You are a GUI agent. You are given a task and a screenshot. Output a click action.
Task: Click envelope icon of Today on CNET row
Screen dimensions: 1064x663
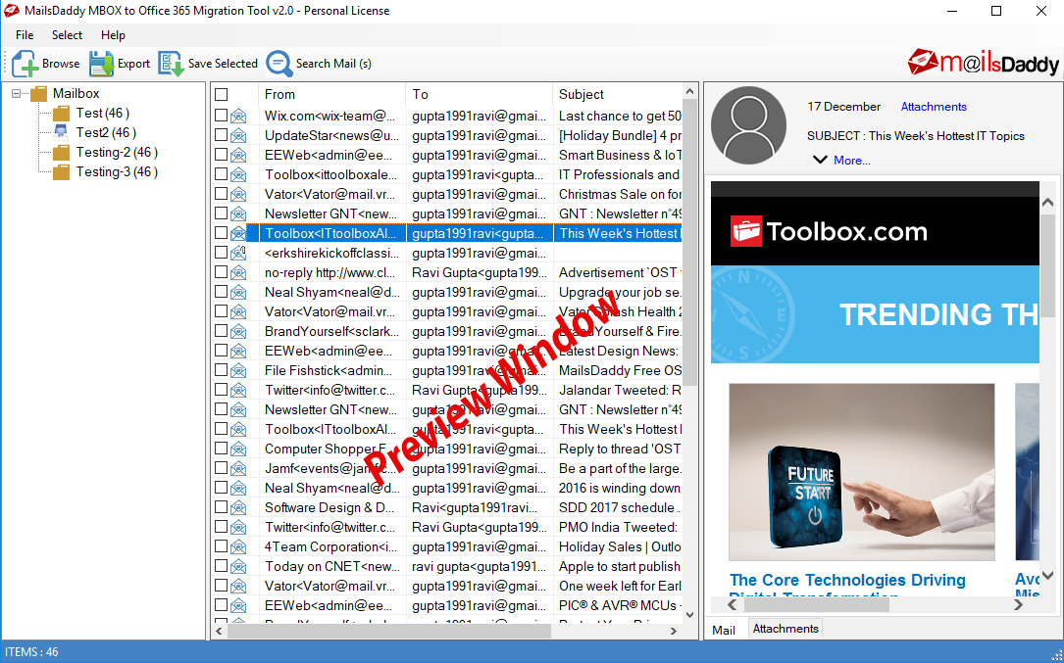(238, 567)
